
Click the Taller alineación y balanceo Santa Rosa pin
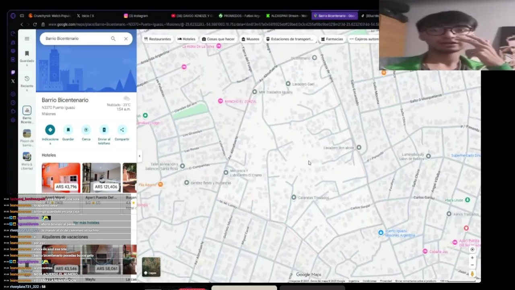click(x=182, y=166)
